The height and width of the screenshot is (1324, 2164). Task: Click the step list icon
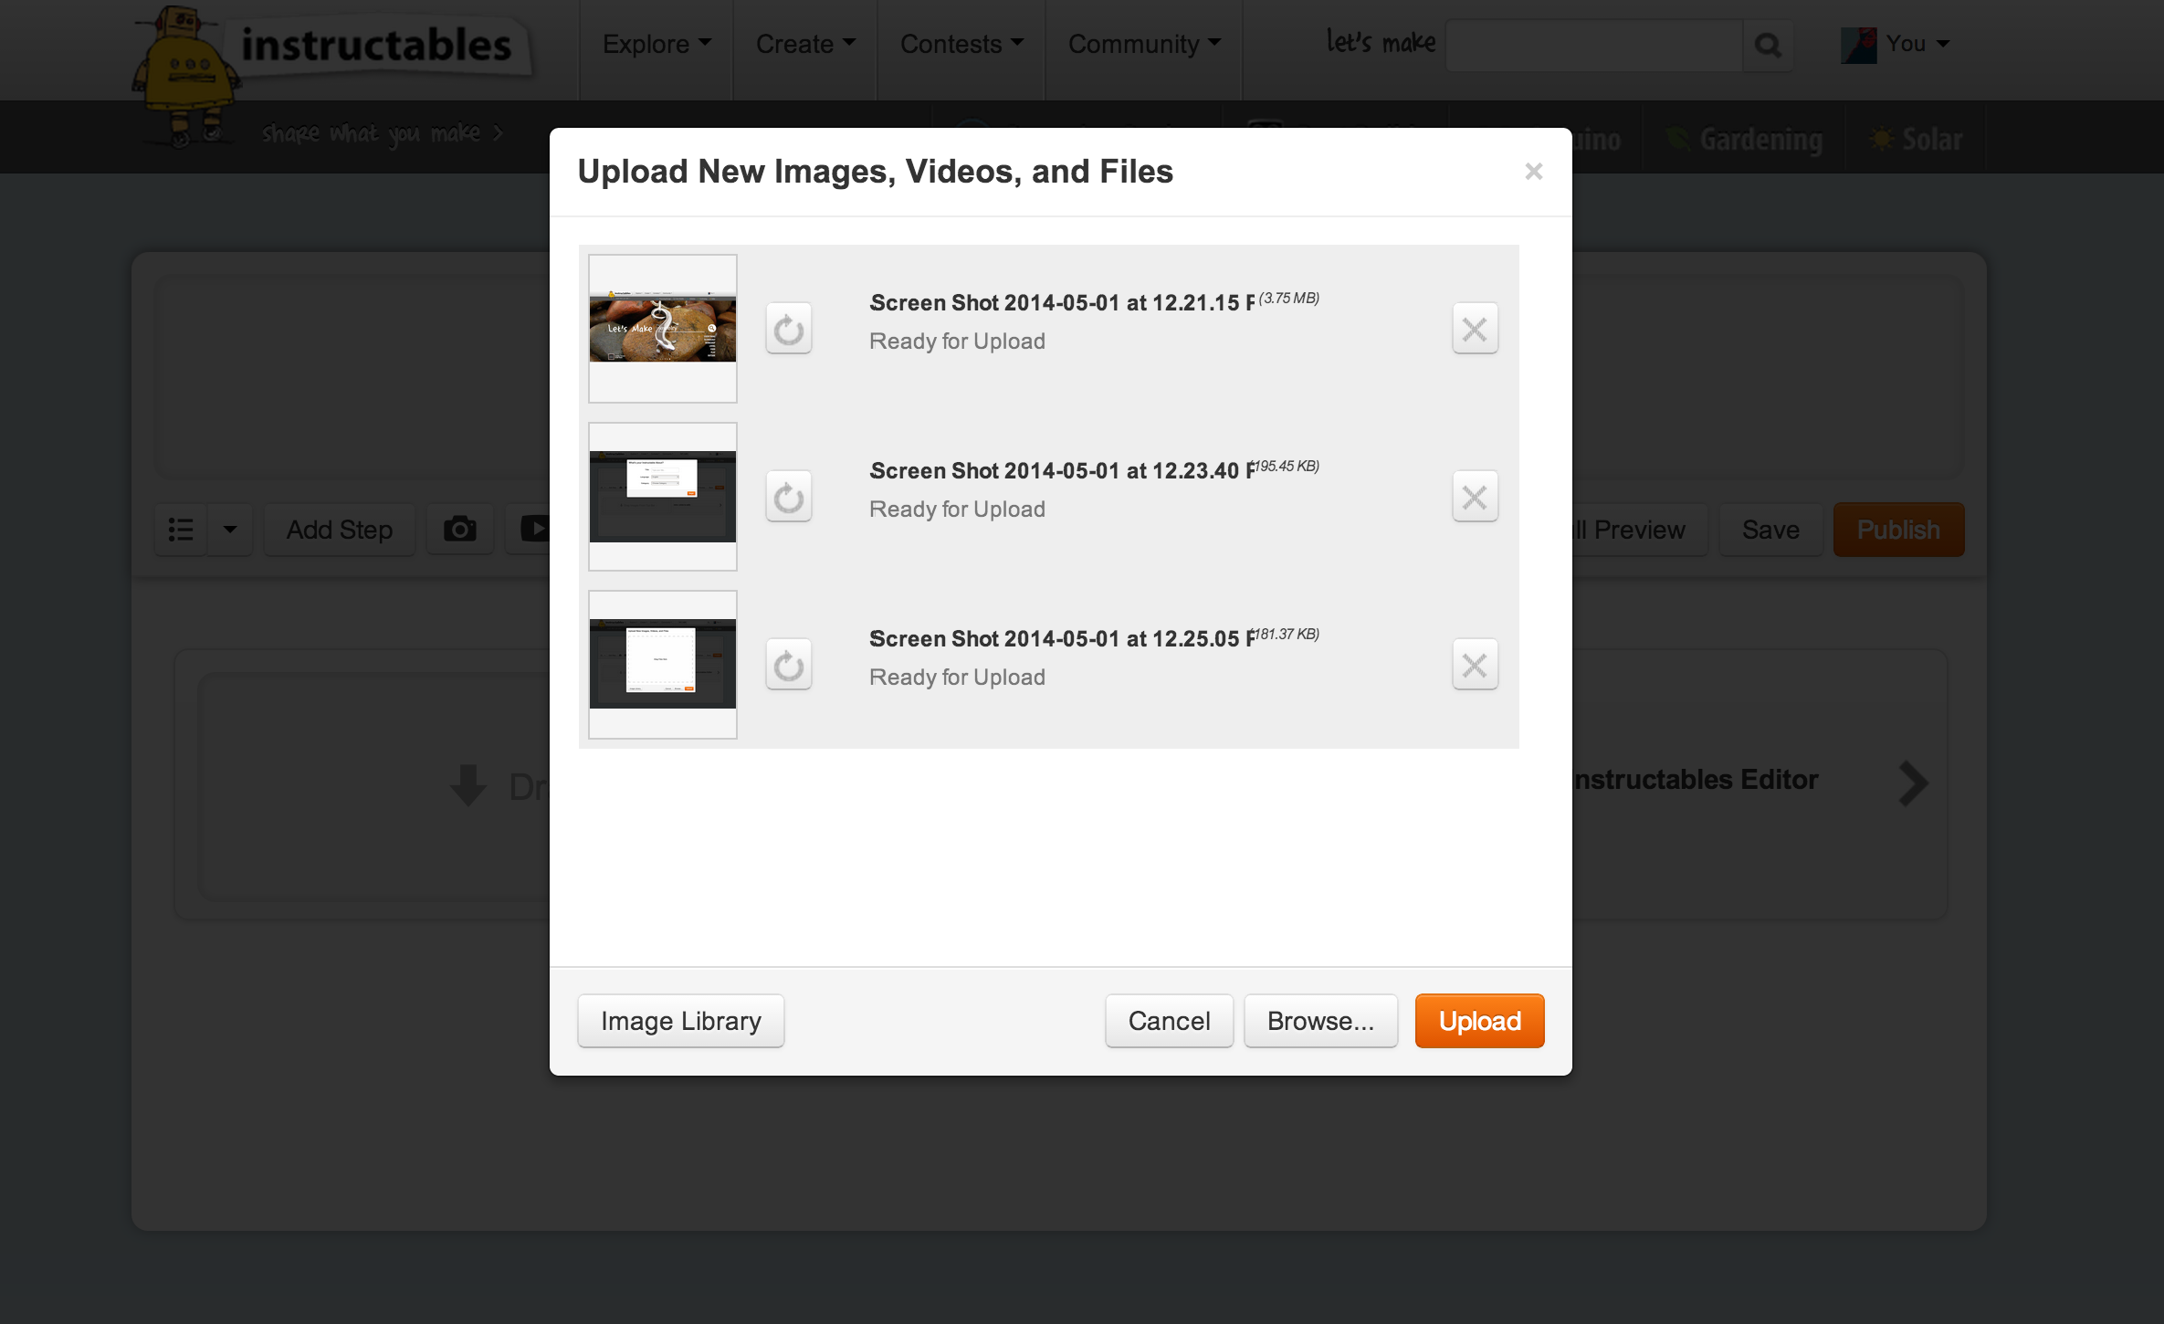tap(180, 530)
